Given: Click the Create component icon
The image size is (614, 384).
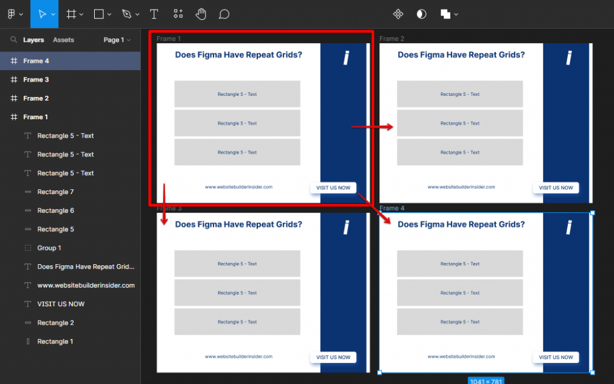Looking at the screenshot, I should click(x=398, y=13).
